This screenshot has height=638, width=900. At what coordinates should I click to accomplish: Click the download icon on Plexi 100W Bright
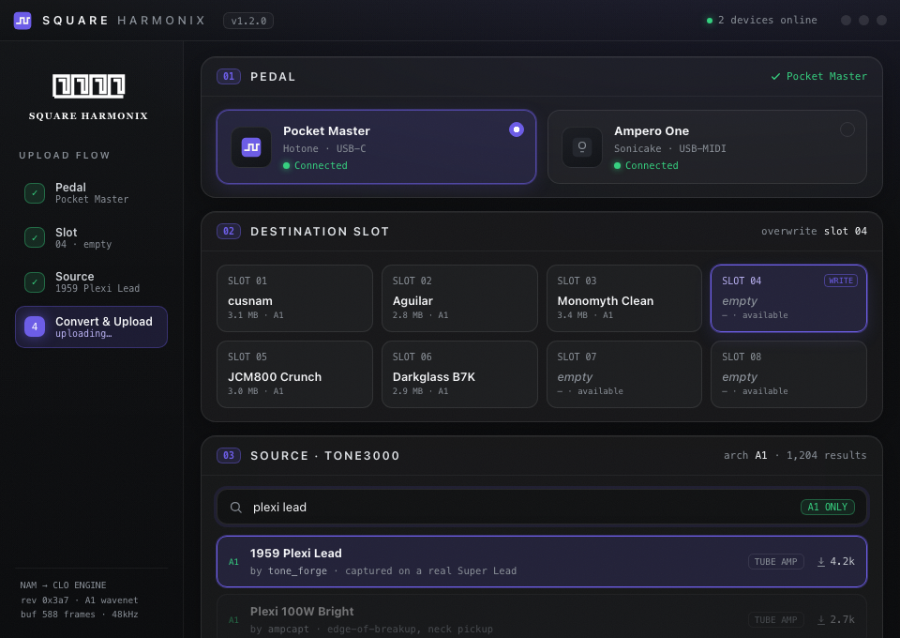(x=821, y=619)
